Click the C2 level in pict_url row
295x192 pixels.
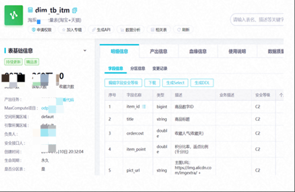[257, 170]
